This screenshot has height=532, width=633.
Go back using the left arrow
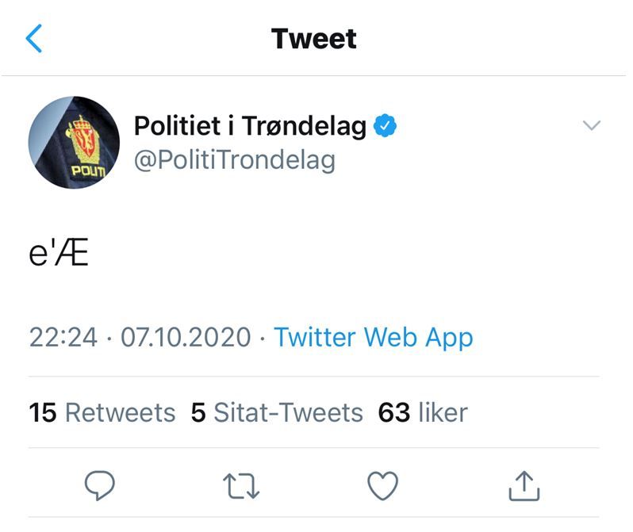point(34,38)
